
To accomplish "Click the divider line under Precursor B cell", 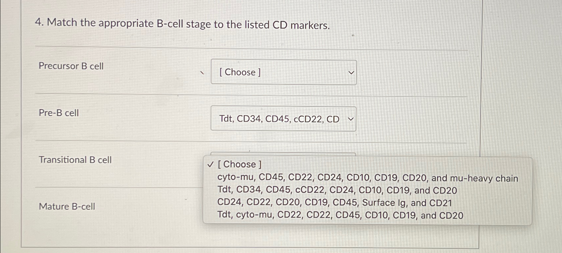I will click(x=251, y=94).
